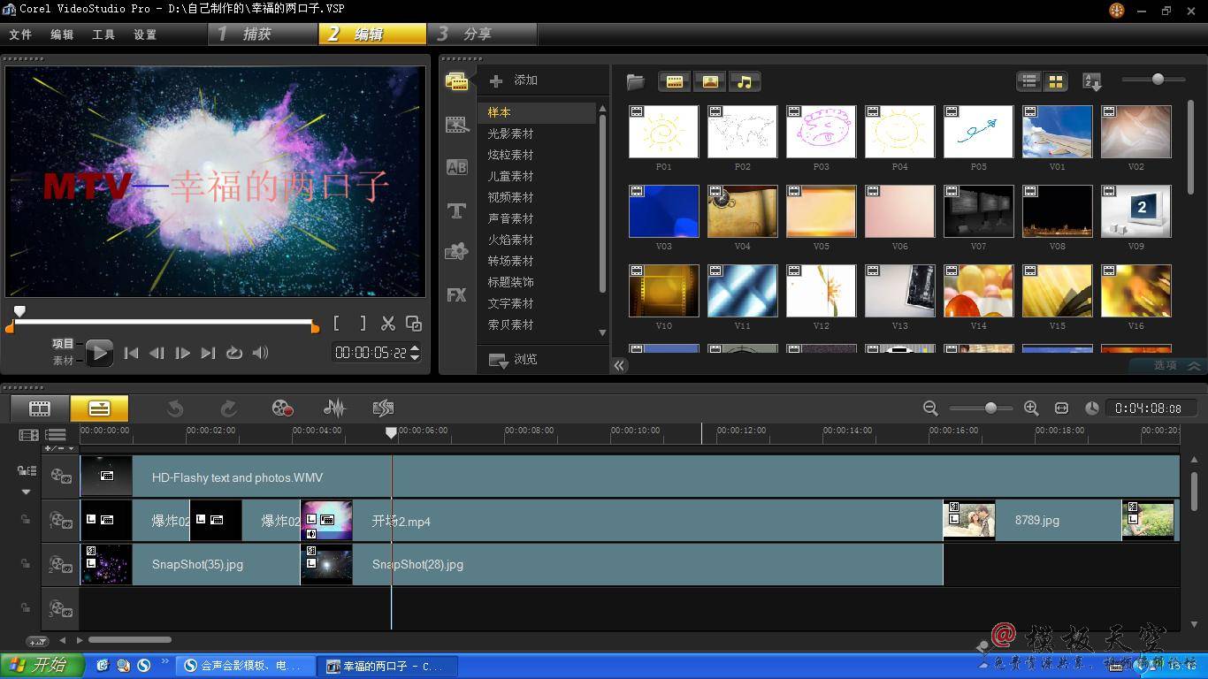Viewport: 1208px width, 679px height.
Task: Jump to the end button
Action: (208, 353)
